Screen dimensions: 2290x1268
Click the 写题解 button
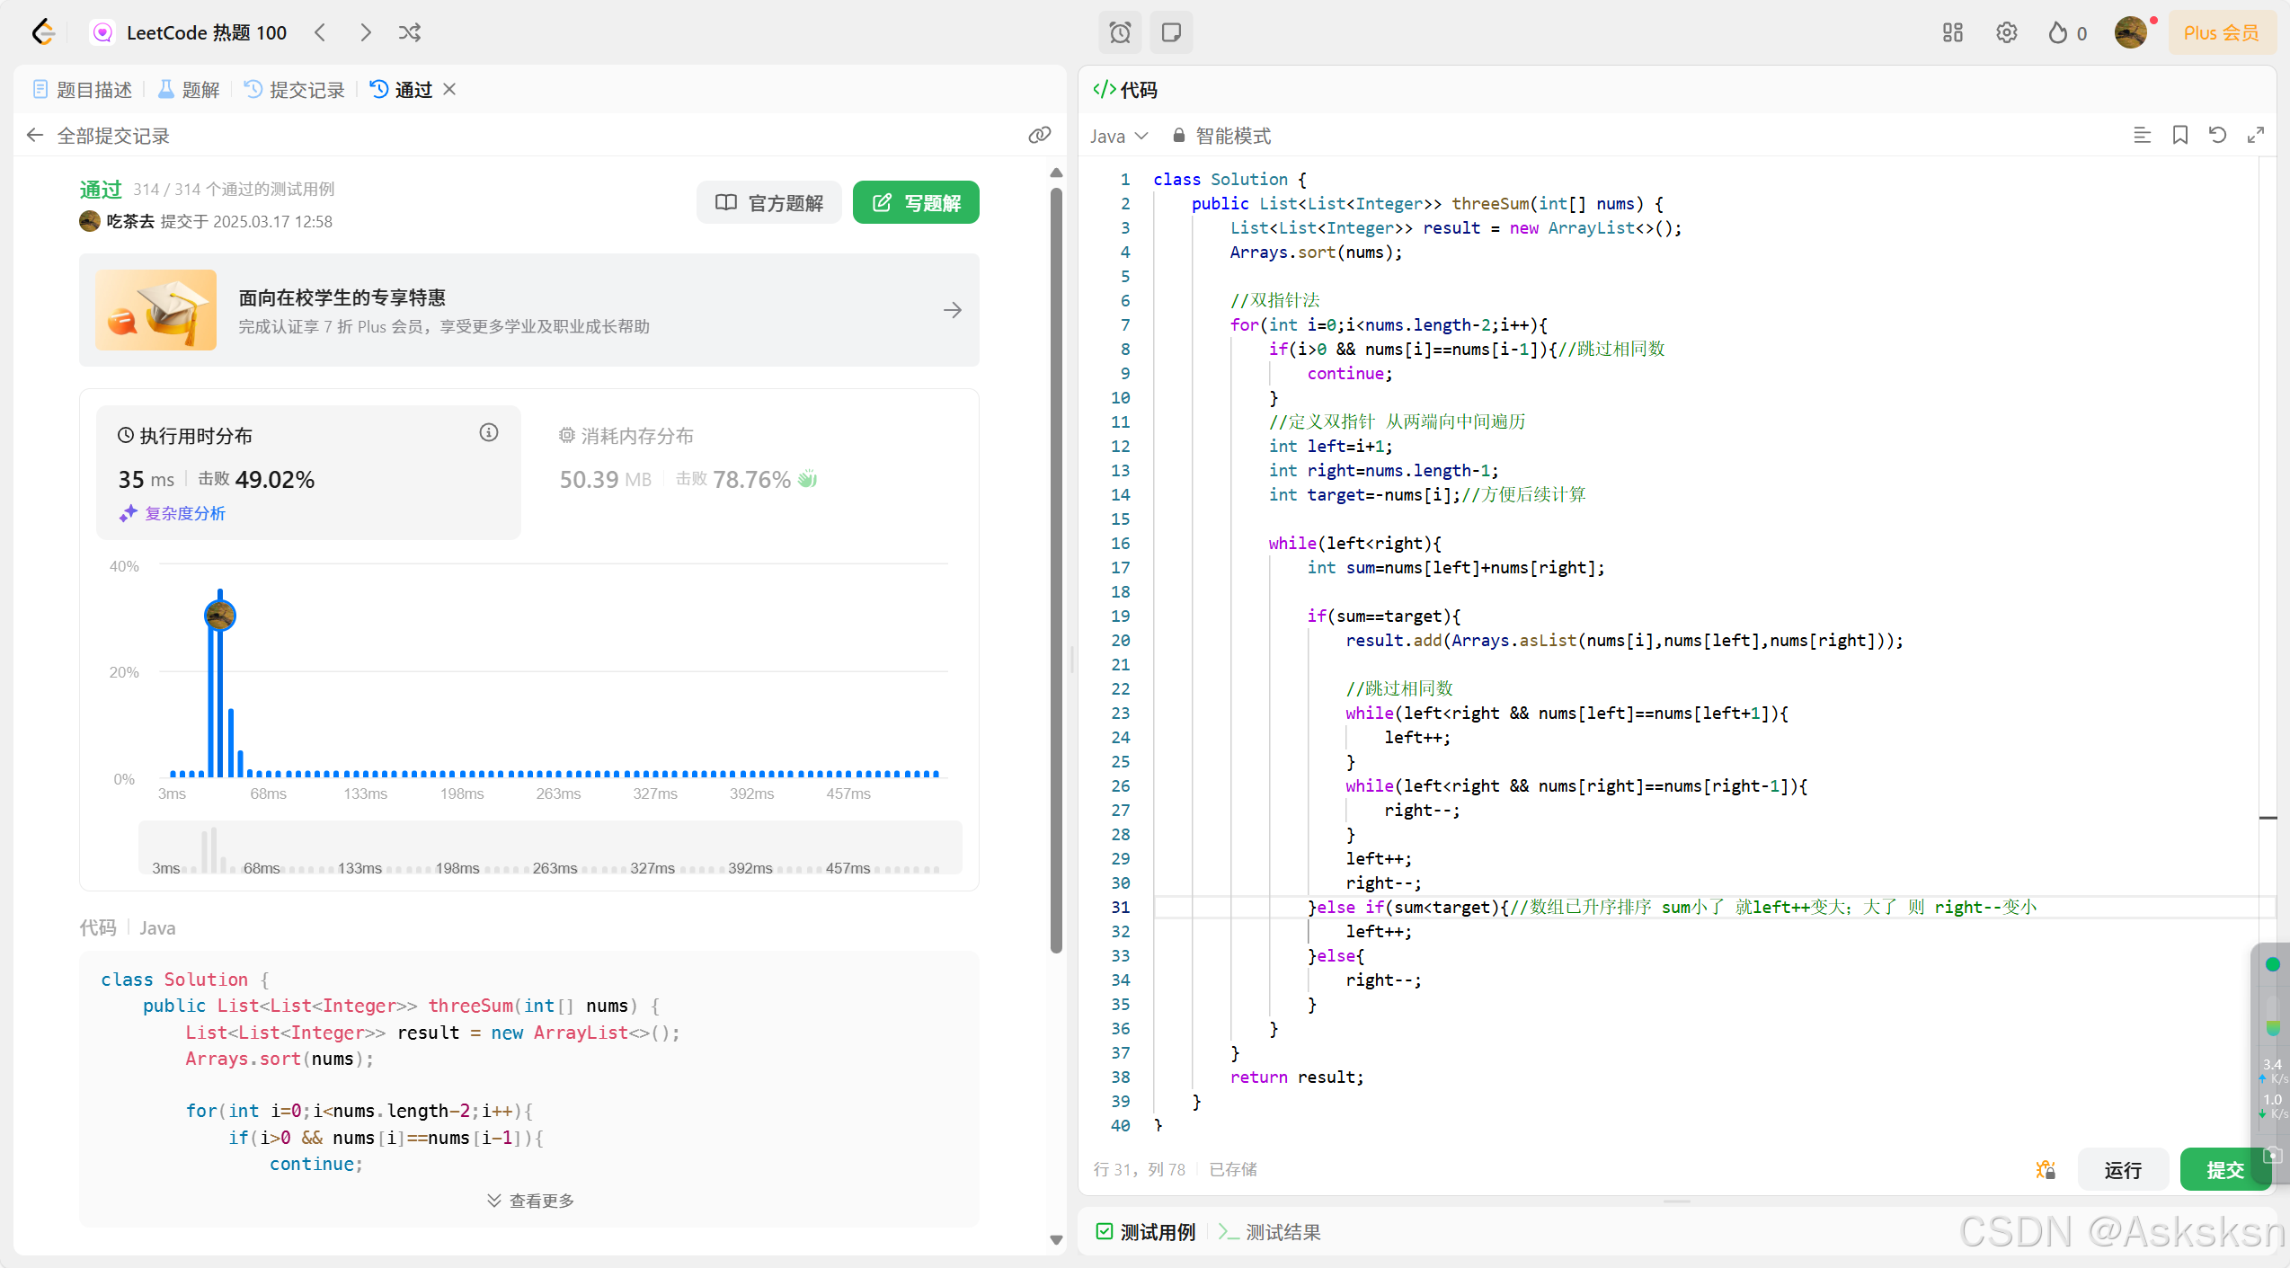[915, 203]
